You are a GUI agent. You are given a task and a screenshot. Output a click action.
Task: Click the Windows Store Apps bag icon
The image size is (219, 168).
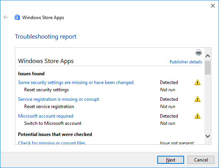pos(17,18)
